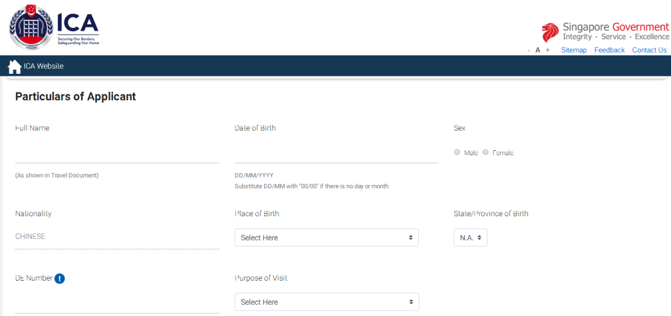The height and width of the screenshot is (316, 671).
Task: Click the ICA crest logo
Action: 31,27
